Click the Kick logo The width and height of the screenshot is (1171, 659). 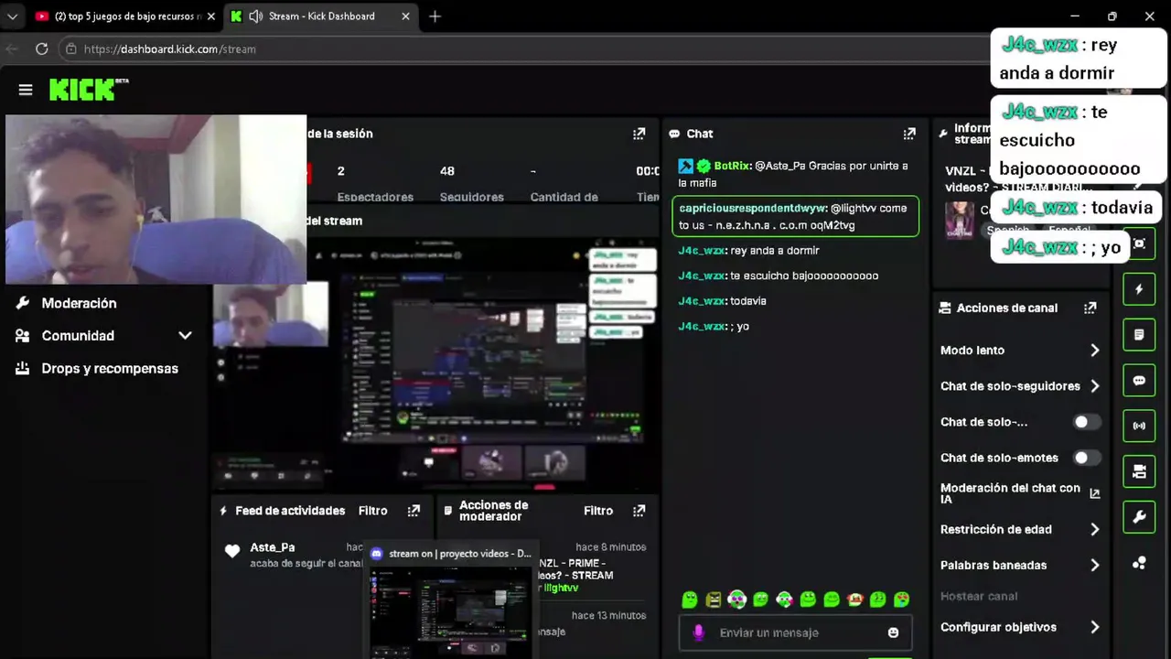pos(88,89)
